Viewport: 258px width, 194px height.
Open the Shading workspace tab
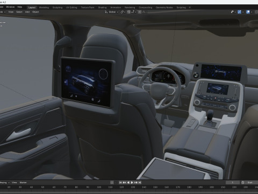coord(102,8)
